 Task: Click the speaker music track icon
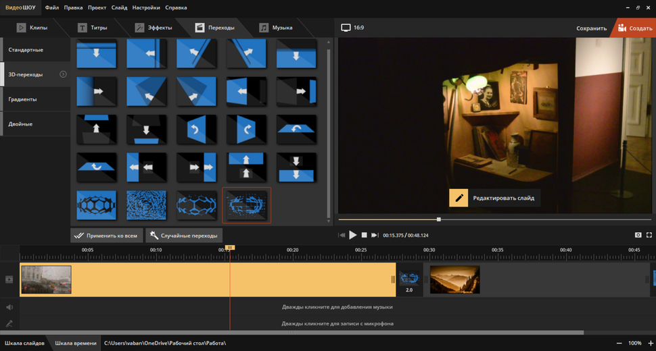9,307
